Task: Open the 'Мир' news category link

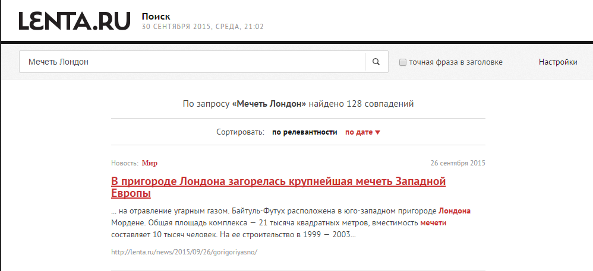Action: click(x=150, y=163)
